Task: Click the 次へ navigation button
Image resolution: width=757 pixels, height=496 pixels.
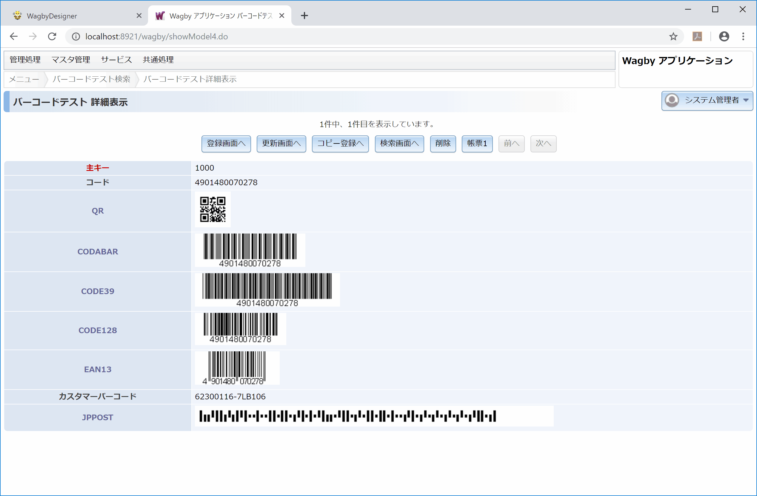Action: pos(543,143)
